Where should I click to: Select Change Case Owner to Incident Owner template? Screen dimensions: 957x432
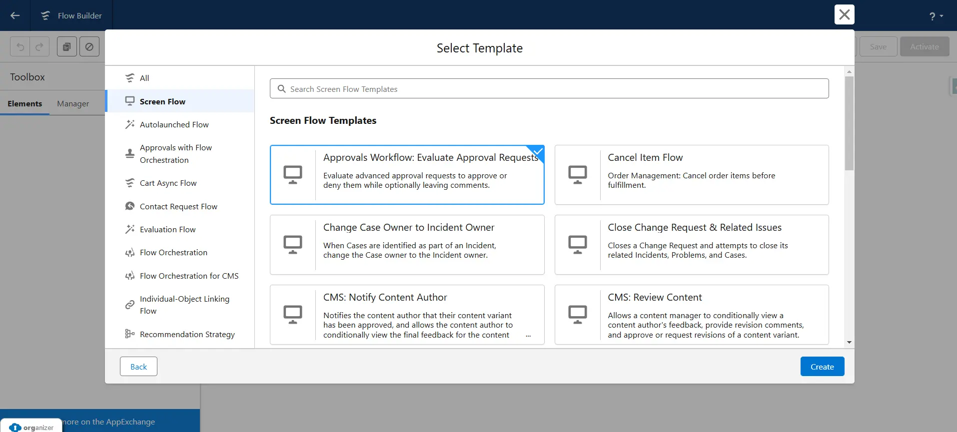407,245
